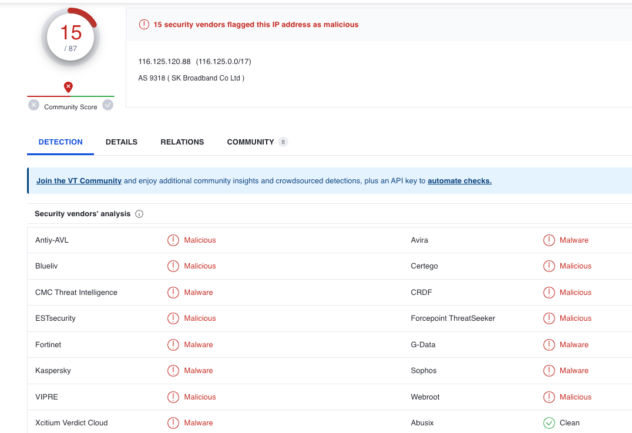Click the Community Score checkmark upvote icon
632x433 pixels.
coord(107,105)
